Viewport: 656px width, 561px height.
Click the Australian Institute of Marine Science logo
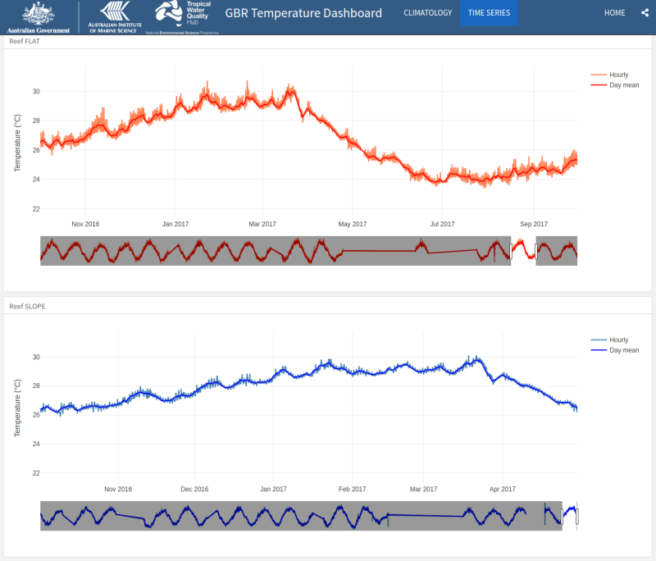(x=115, y=17)
